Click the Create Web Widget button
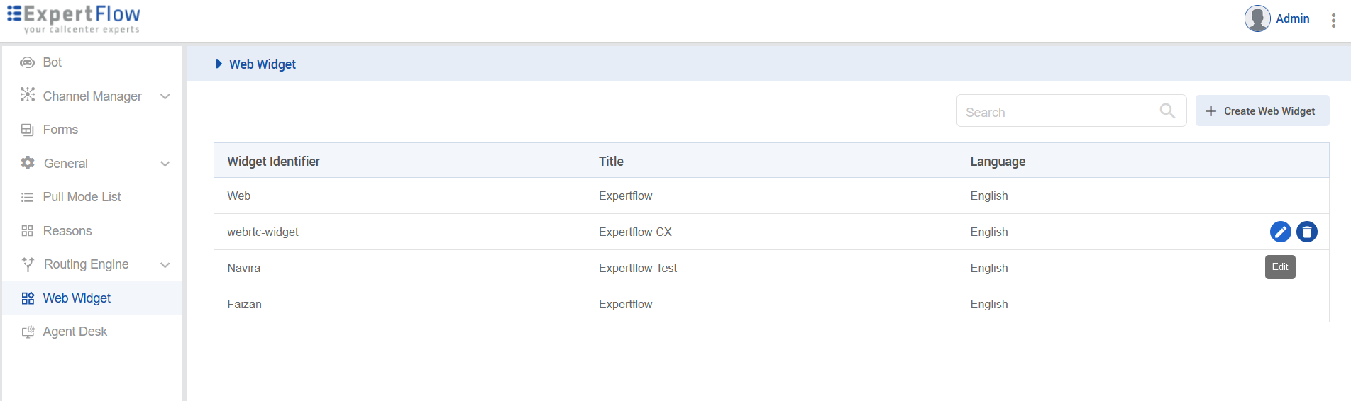 click(1262, 111)
